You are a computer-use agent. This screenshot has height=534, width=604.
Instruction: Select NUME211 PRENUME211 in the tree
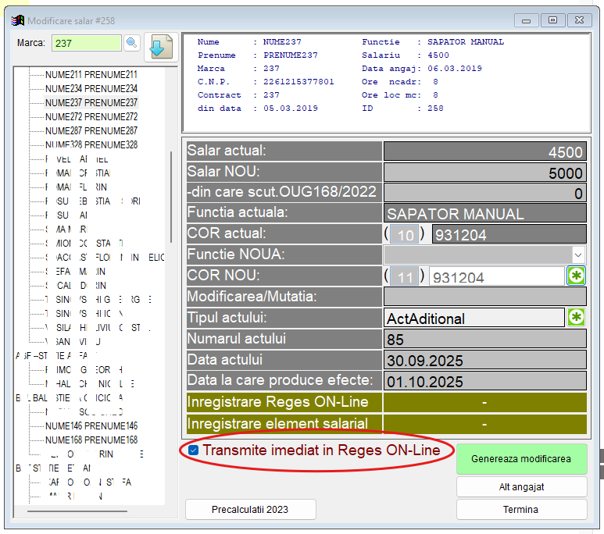(91, 75)
